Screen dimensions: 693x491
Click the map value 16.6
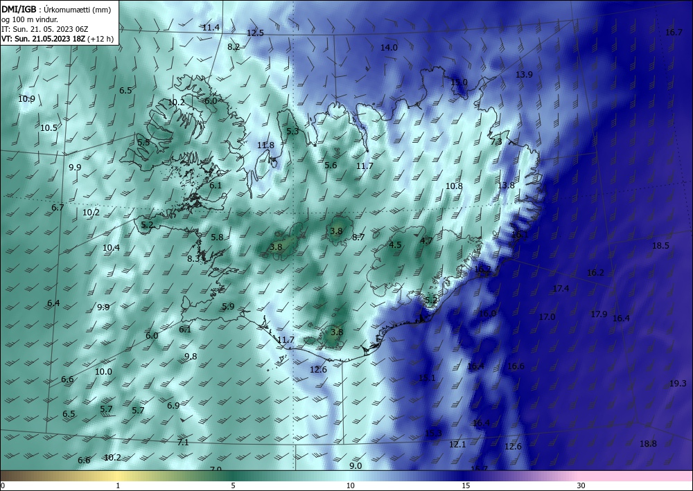tap(516, 366)
